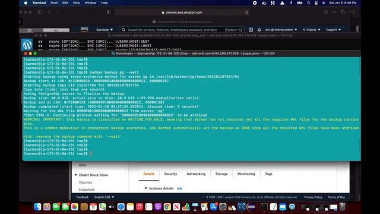
Task: Click Bluetooth status icon
Action: (291, 3)
